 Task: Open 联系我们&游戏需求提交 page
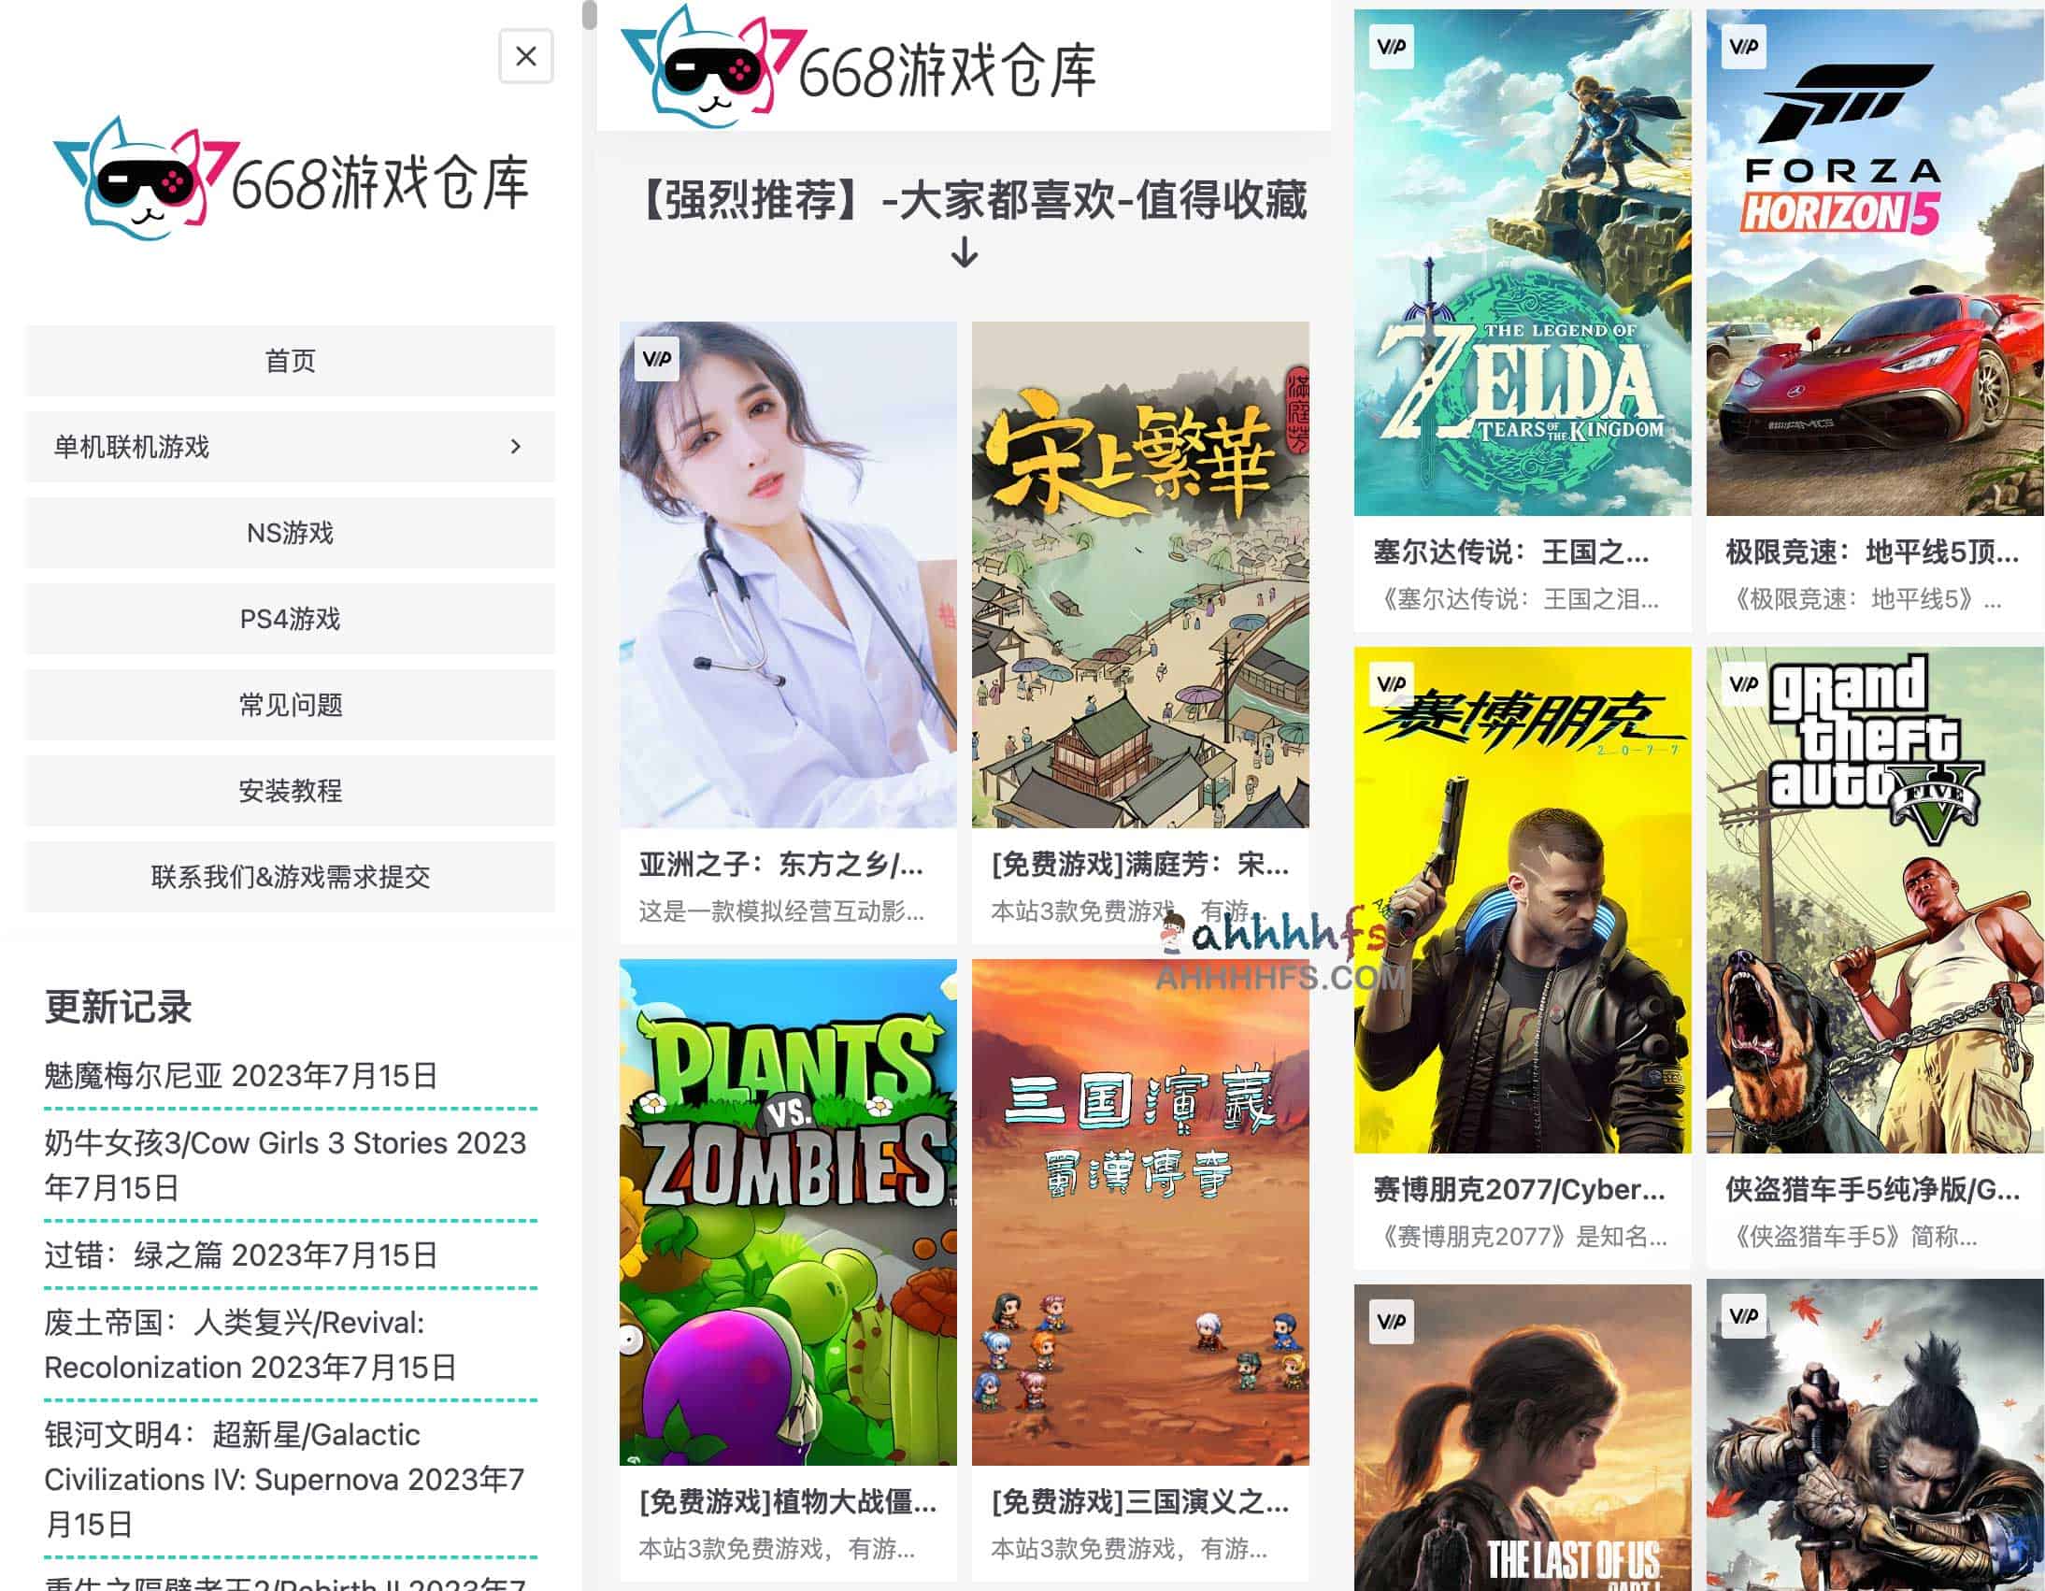click(x=291, y=878)
